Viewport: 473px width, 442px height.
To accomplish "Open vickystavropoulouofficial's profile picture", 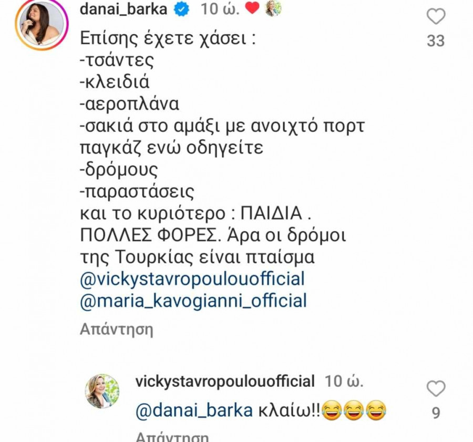I will (x=102, y=391).
